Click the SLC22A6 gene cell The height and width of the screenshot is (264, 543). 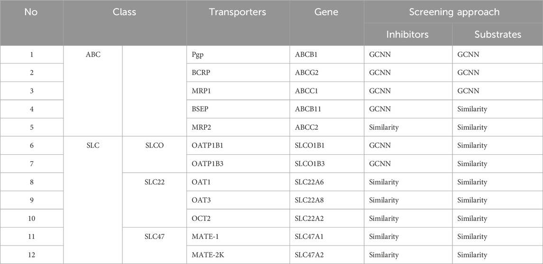tap(326, 182)
